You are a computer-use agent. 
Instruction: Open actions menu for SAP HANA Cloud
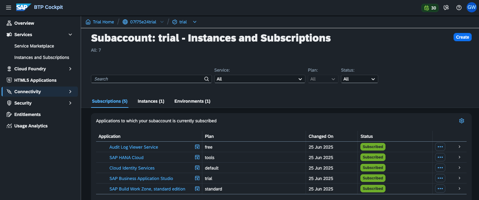pos(440,157)
